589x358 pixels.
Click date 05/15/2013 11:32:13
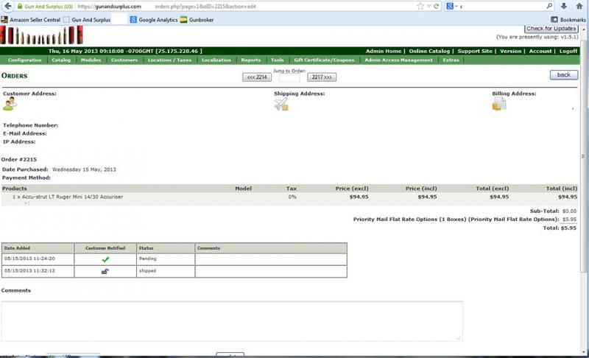[x=29, y=270]
